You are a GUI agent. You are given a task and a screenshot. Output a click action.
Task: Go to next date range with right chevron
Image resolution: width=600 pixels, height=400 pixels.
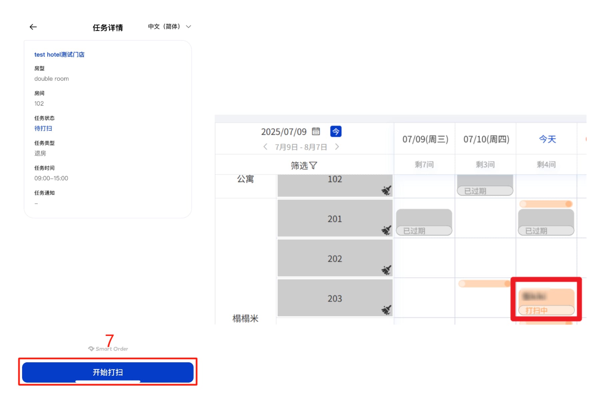point(337,147)
